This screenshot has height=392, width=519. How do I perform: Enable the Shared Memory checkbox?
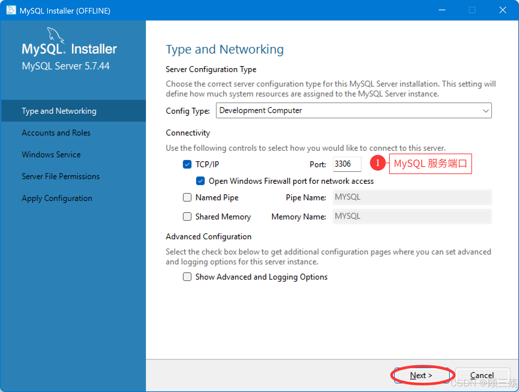coord(187,216)
